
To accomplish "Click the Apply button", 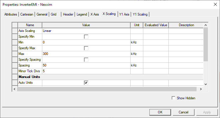I will click(207, 112).
